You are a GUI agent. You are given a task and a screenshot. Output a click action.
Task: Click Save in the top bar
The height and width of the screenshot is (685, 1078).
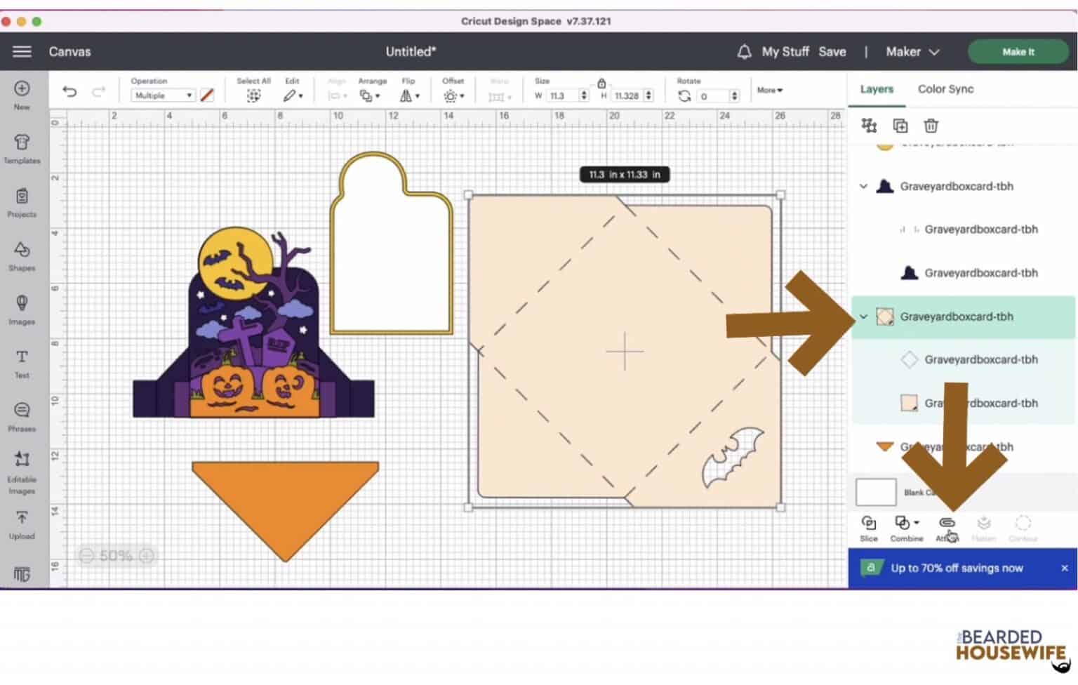tap(832, 51)
